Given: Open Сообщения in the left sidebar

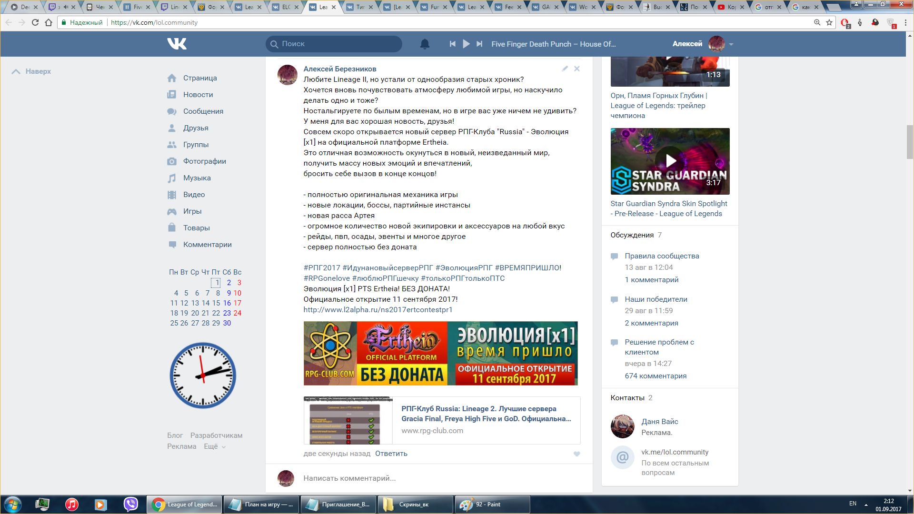Looking at the screenshot, I should [203, 111].
